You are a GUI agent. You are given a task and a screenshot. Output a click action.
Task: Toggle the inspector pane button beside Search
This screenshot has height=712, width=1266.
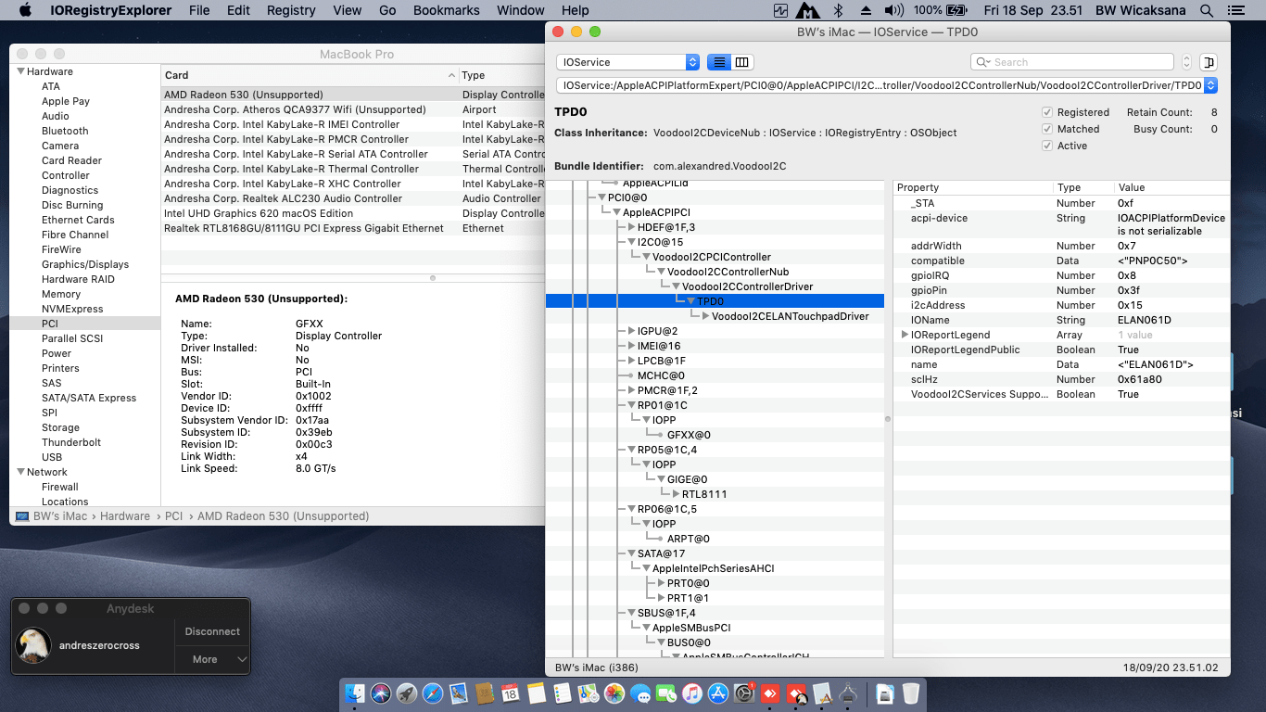[x=1208, y=62]
